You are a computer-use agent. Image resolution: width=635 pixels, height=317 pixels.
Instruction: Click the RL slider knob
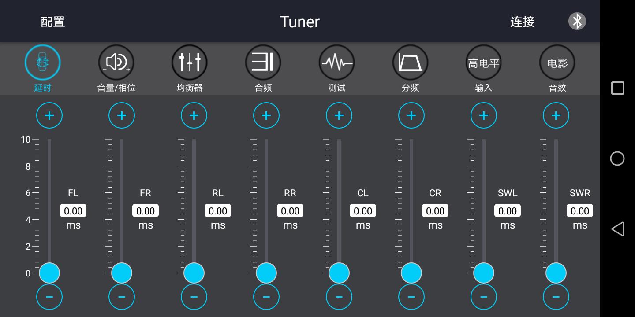(194, 273)
